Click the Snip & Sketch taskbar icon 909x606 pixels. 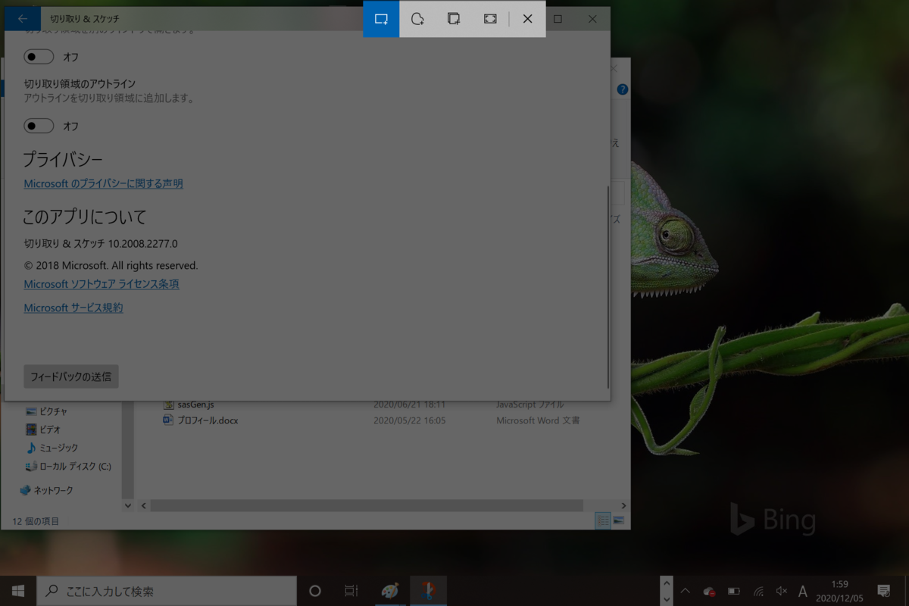click(428, 591)
